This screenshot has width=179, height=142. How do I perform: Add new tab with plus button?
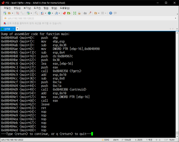click(x=17, y=29)
